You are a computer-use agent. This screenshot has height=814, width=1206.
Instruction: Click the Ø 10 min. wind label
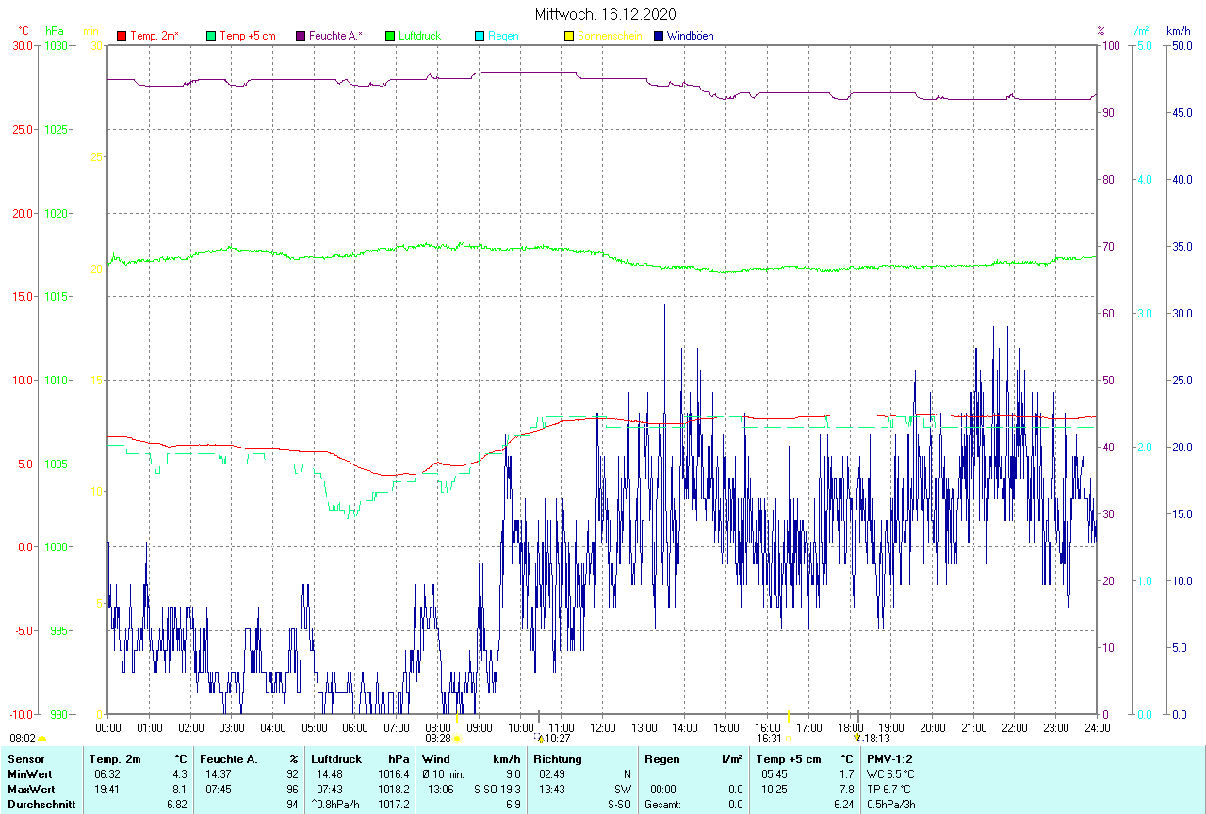click(x=444, y=774)
